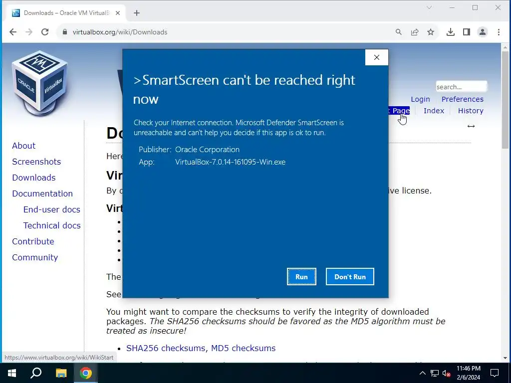Open SHA256 checksums link
Screen dimensions: 511x383
pyautogui.click(x=166, y=348)
